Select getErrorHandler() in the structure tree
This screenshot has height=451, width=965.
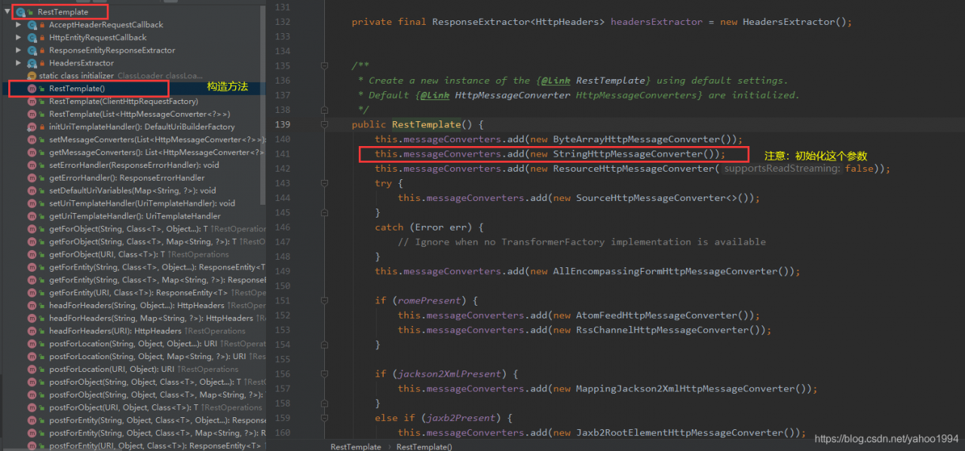(x=126, y=178)
